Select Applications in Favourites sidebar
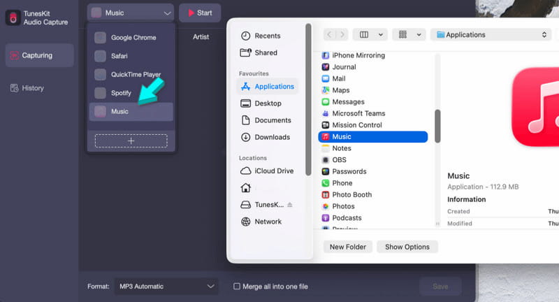The height and width of the screenshot is (302, 559). tap(268, 86)
